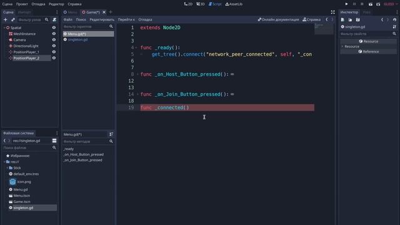Open script Файл menu
The image size is (400, 225).
[68, 19]
